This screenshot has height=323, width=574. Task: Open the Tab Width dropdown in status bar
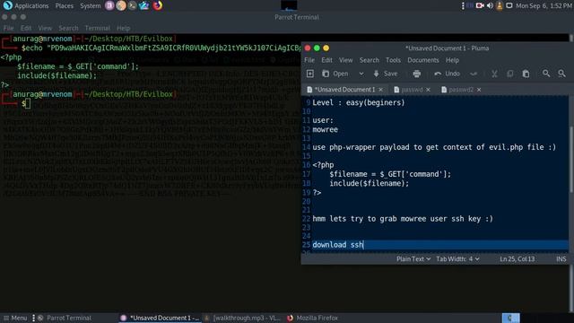pyautogui.click(x=457, y=259)
